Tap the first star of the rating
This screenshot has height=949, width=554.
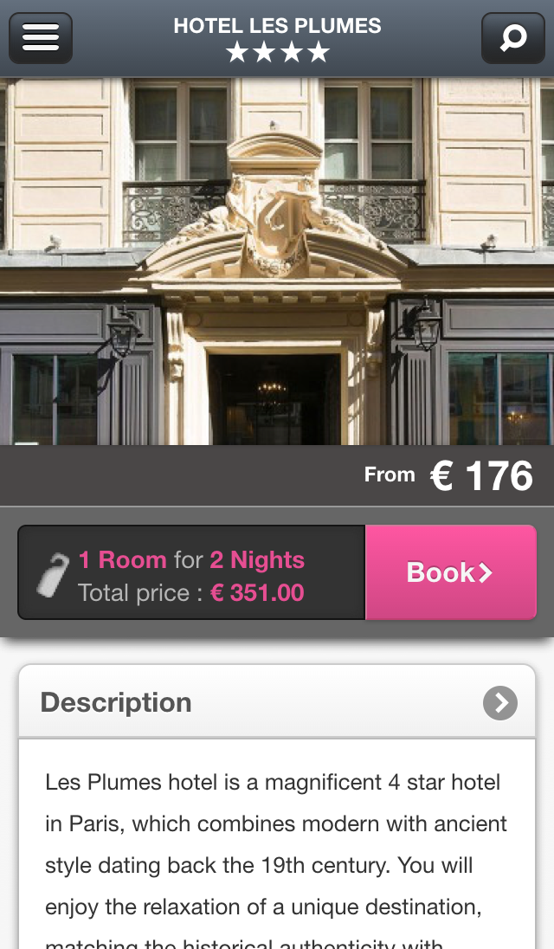(237, 53)
